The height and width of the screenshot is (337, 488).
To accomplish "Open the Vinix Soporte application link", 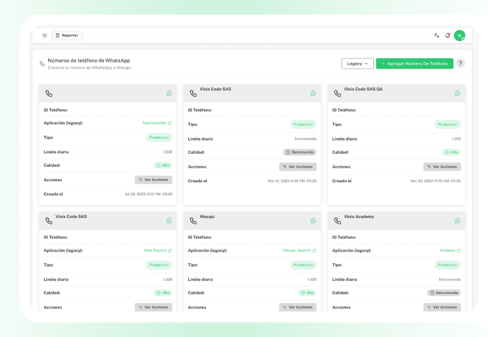I will point(158,251).
